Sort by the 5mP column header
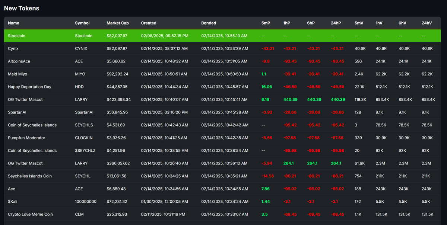447x225 pixels. coord(266,23)
